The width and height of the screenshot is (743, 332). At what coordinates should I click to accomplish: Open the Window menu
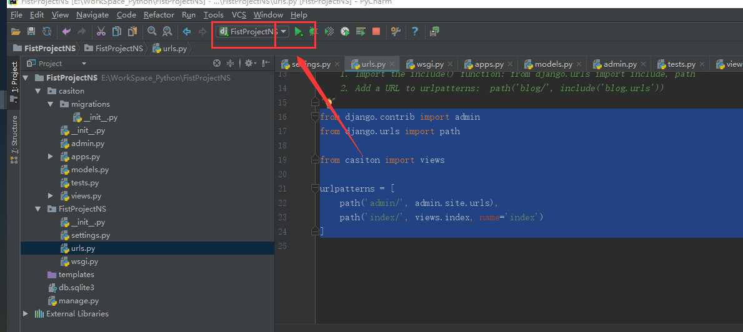268,15
